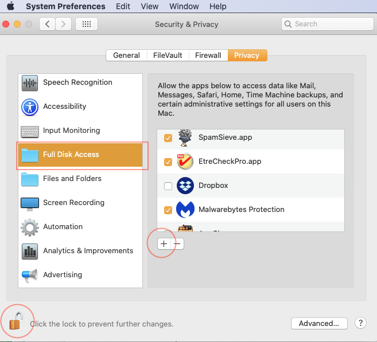Choose Files and Folders in the list

click(80, 179)
